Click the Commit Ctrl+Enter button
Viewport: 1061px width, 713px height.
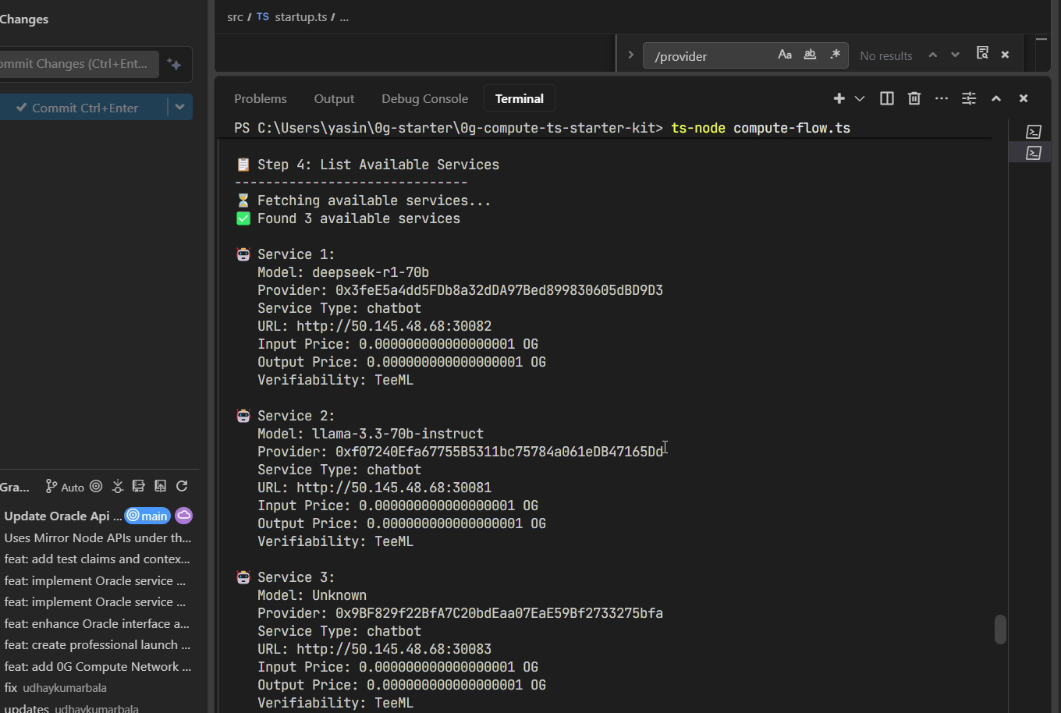pos(83,108)
